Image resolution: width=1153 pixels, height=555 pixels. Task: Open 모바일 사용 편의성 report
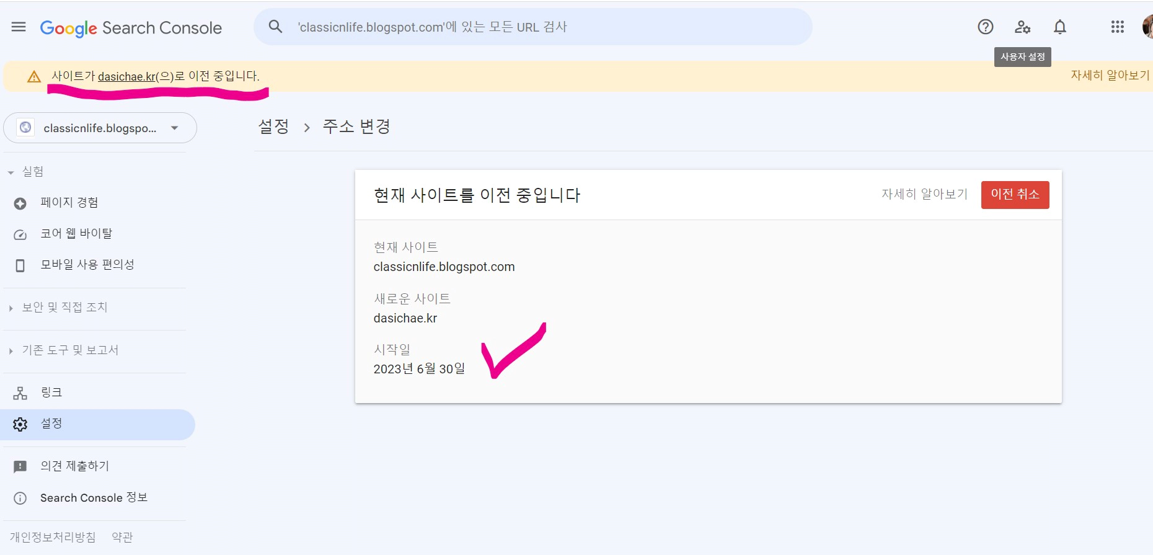(98, 265)
